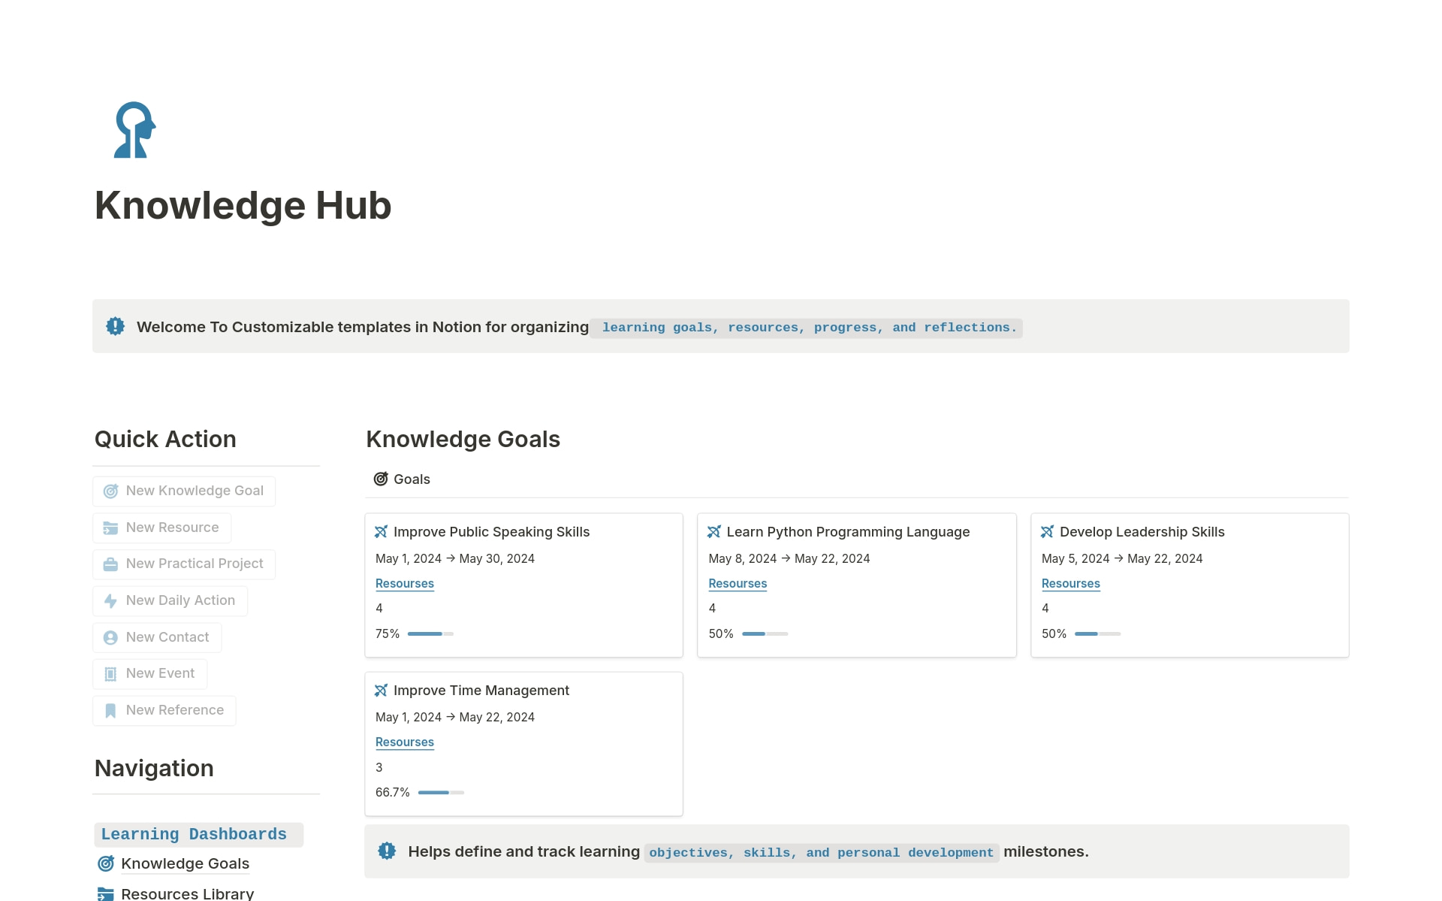This screenshot has height=901, width=1442.
Task: Click the target icon on New Knowledge Goal
Action: pyautogui.click(x=110, y=491)
